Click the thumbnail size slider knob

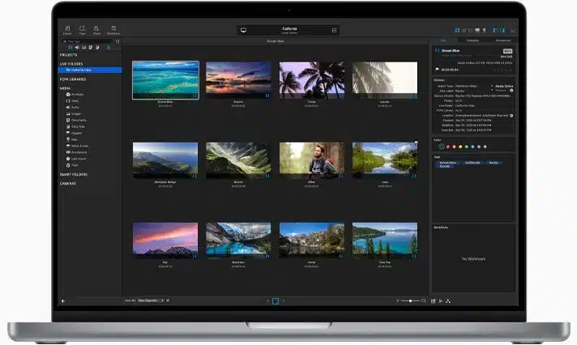point(410,301)
